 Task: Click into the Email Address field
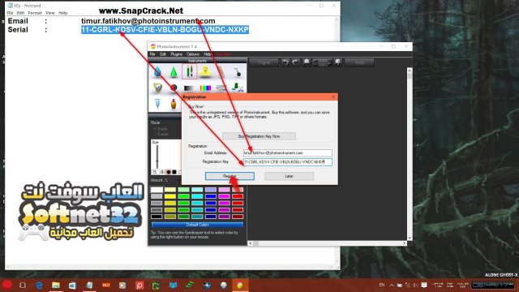point(288,152)
